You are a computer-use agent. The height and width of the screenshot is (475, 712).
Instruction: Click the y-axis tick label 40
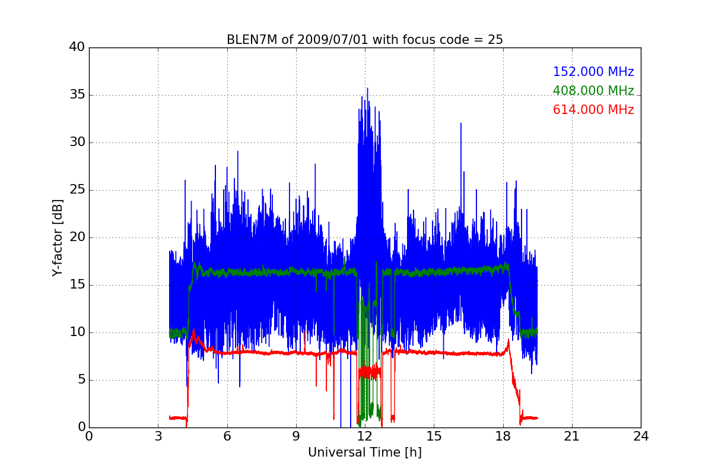click(x=77, y=47)
